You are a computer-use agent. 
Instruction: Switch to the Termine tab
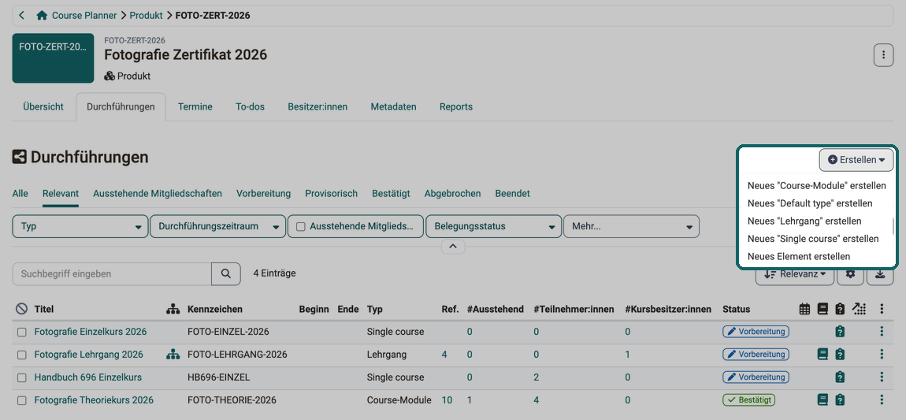point(195,107)
